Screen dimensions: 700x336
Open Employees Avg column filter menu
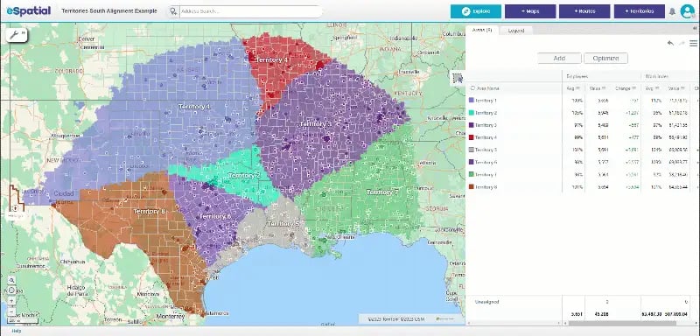[577, 88]
